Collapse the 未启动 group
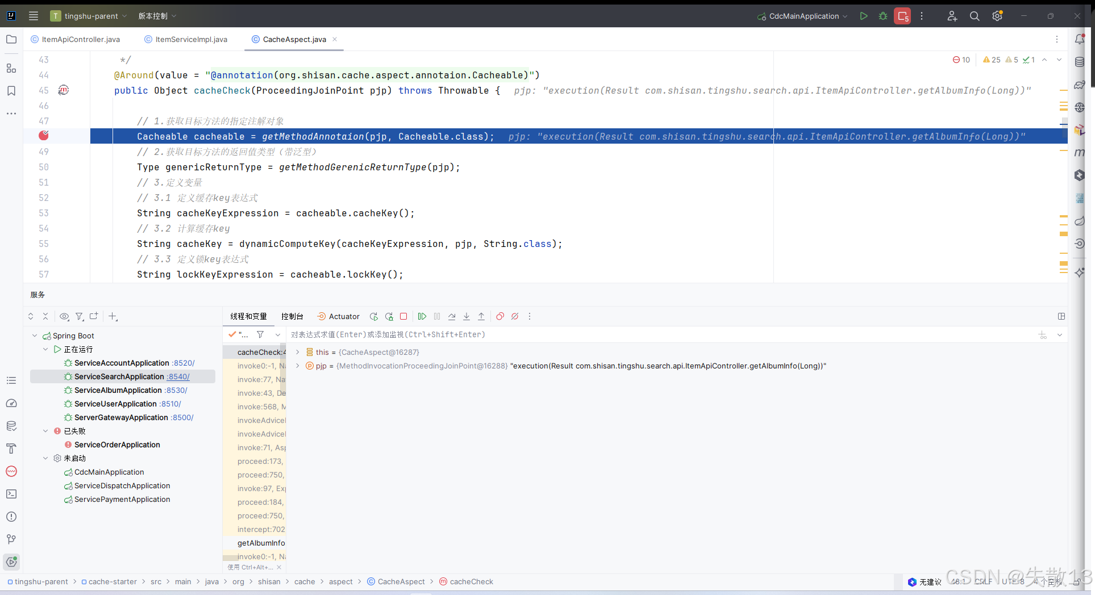This screenshot has width=1095, height=595. tap(45, 458)
